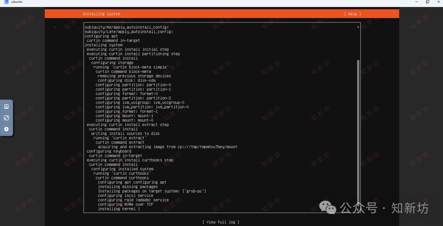Viewport: 443px width, 226px height.
Task: Click 'Installing packages on target system' grub-pc line
Action: pyautogui.click(x=152, y=191)
